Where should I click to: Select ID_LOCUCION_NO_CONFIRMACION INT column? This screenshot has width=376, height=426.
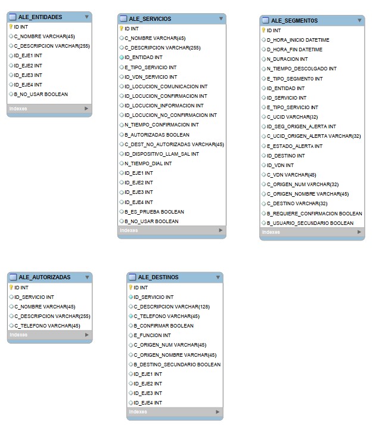pos(170,115)
